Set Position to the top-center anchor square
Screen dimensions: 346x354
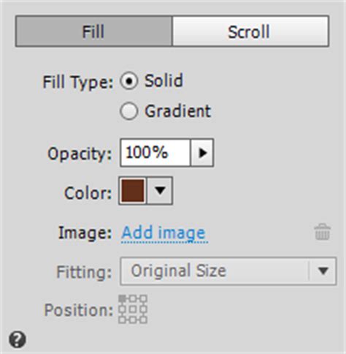point(133,298)
